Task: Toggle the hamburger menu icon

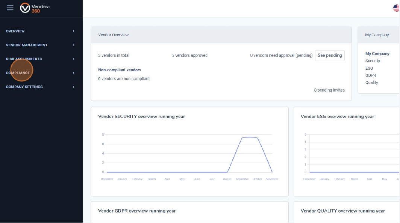Action: [x=10, y=8]
